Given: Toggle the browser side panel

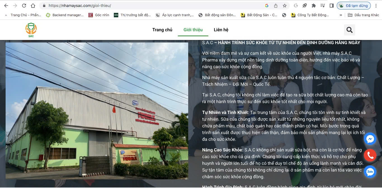Looking at the screenshot, I should (x=332, y=6).
